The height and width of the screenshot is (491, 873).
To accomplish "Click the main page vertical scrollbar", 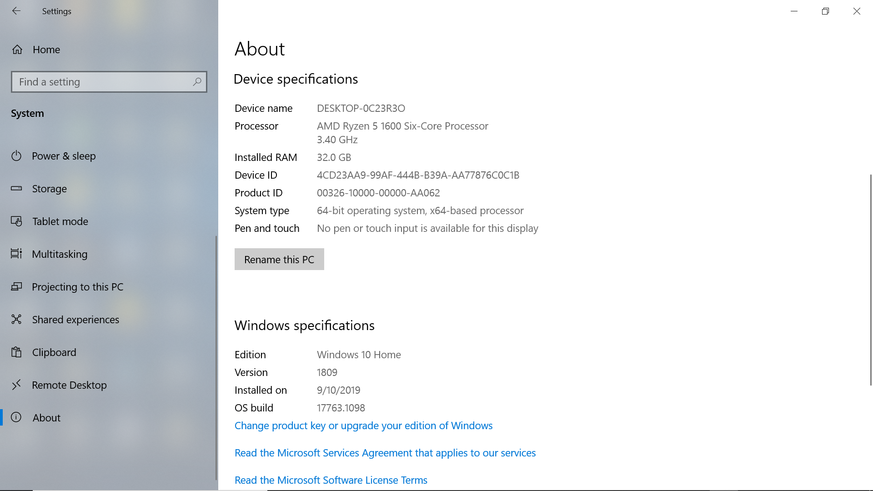I will click(871, 280).
